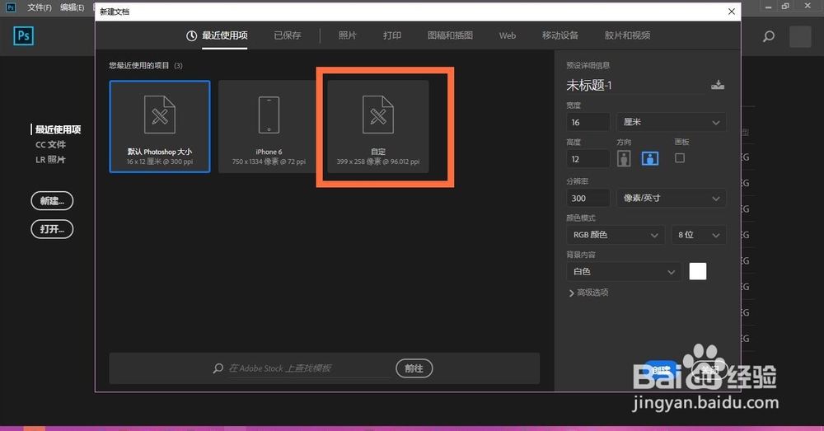Click the resolution field showing 300
Image resolution: width=824 pixels, height=431 pixels.
tap(588, 198)
